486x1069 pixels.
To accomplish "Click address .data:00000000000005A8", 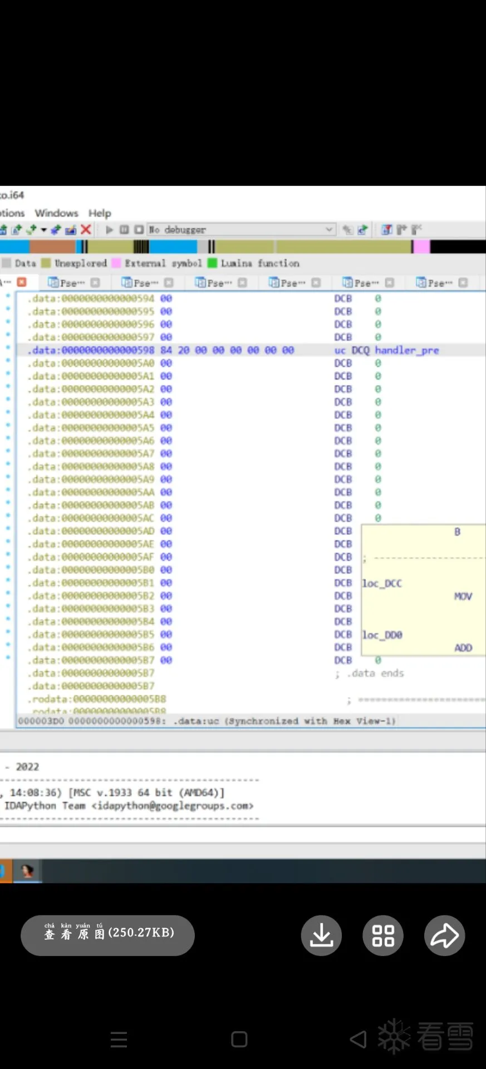I will click(91, 467).
